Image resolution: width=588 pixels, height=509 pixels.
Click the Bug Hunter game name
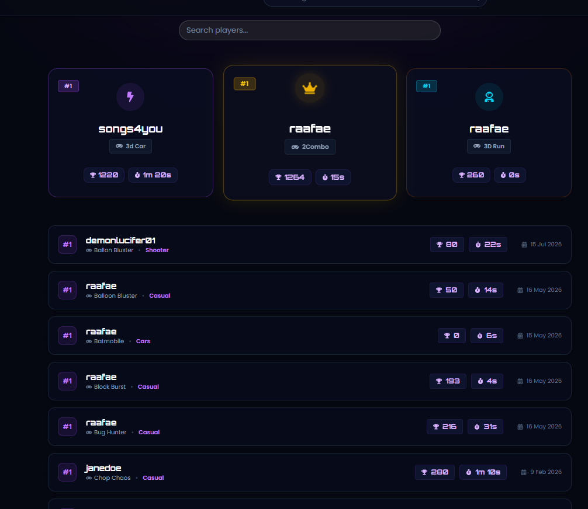click(110, 432)
